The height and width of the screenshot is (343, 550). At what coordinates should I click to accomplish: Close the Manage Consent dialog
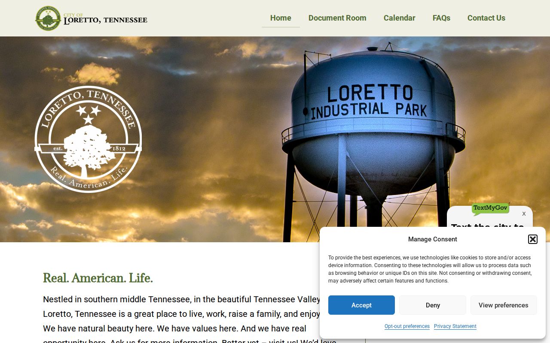[533, 239]
